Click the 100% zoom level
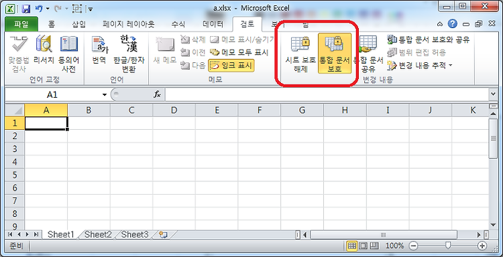The image size is (503, 257). click(x=394, y=246)
